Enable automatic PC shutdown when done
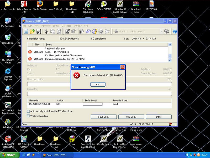Viewport: 210px width, 158px height. [29, 111]
